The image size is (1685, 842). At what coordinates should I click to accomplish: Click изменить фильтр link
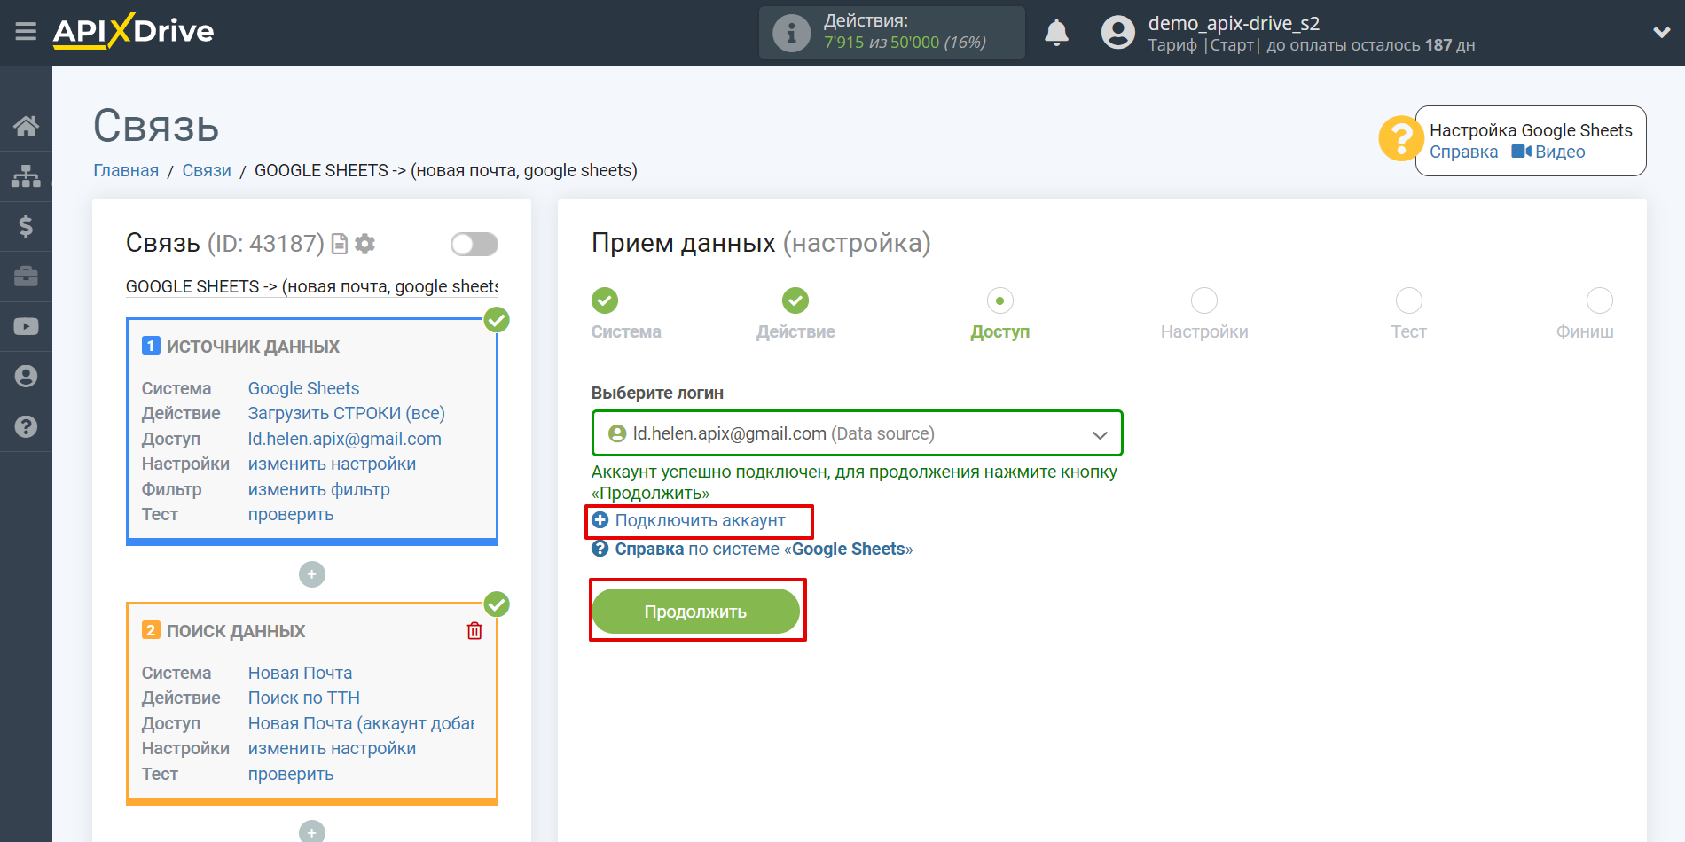(x=318, y=489)
